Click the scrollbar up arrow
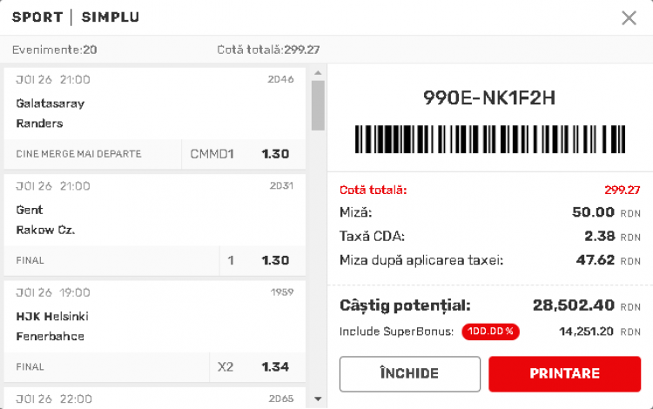This screenshot has width=653, height=409. pyautogui.click(x=318, y=73)
